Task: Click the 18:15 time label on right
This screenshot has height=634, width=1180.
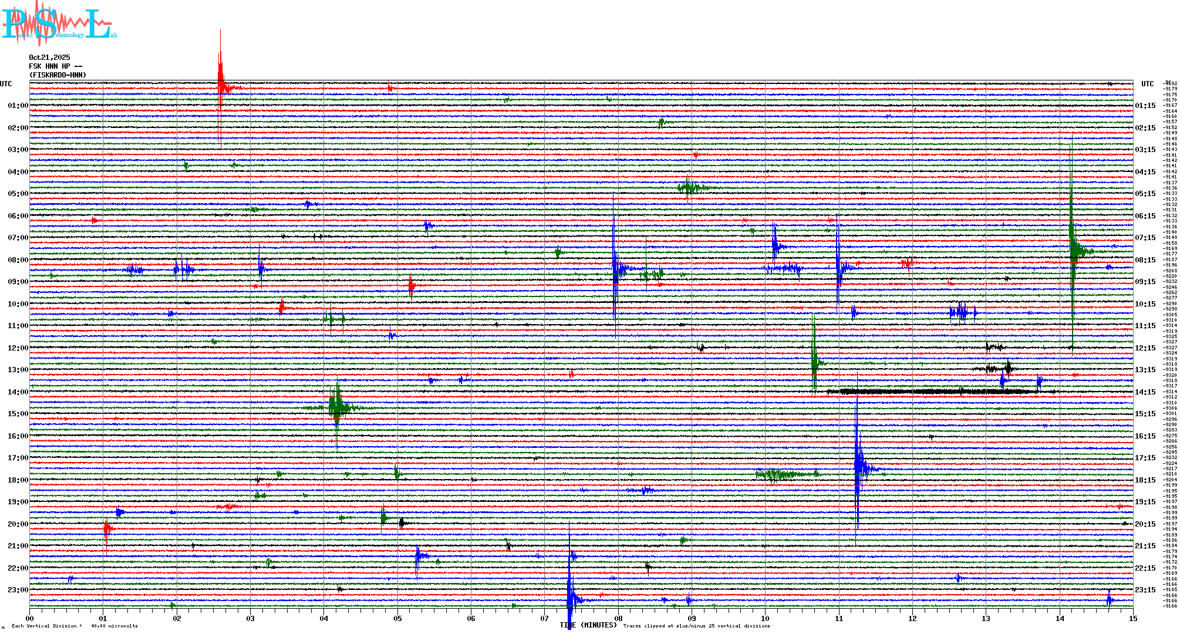Action: click(x=1145, y=480)
